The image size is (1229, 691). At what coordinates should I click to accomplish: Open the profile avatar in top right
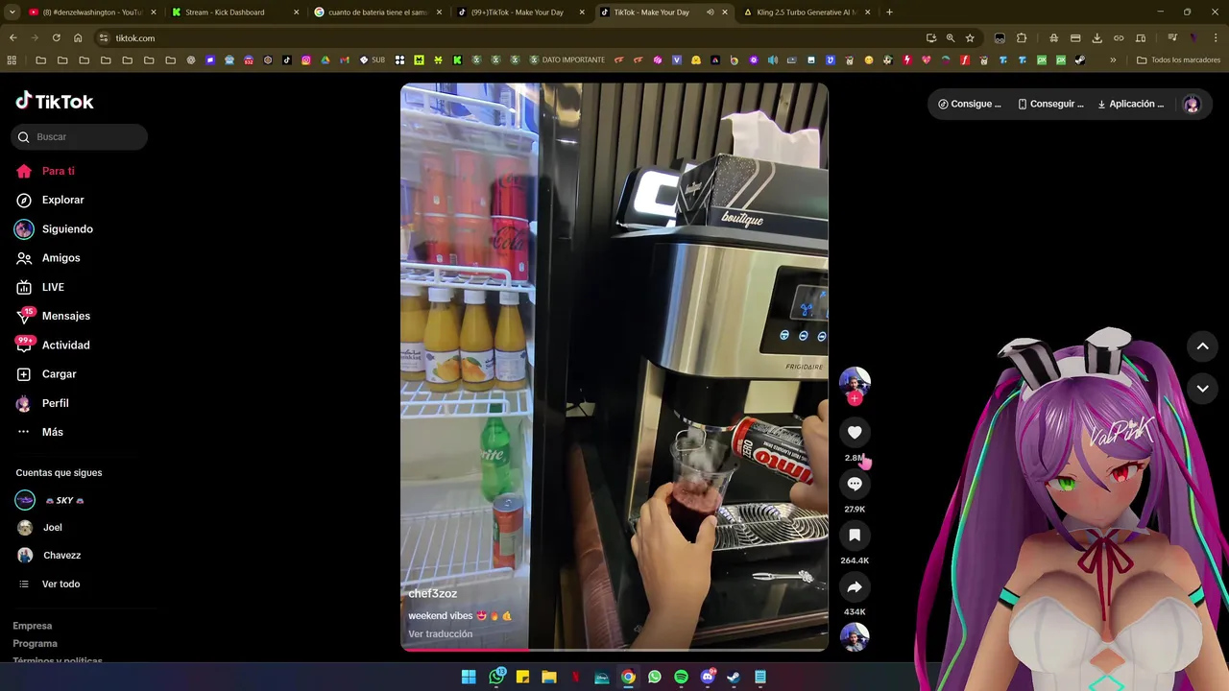(x=1192, y=105)
